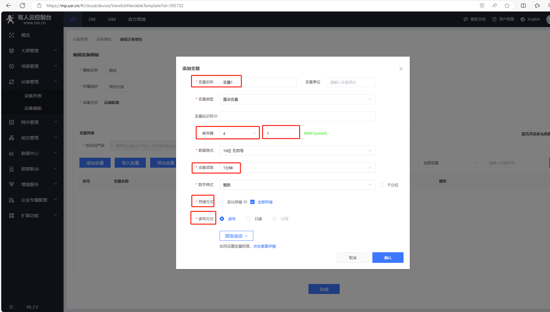Screen dimensions: 550x312
Task: Close the 添加变量 dialog with X
Action: (401, 69)
